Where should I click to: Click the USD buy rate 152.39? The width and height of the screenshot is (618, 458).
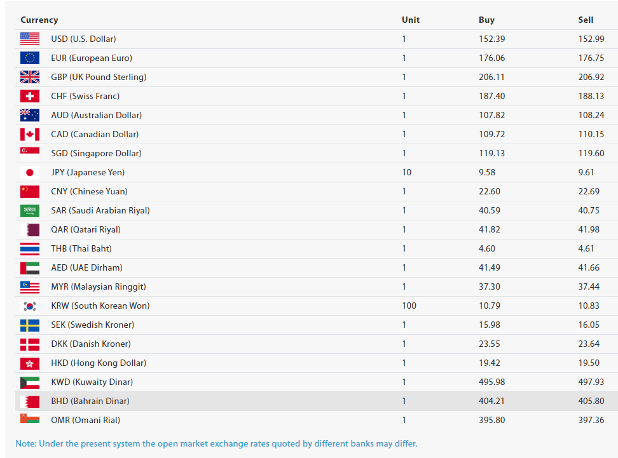(492, 39)
